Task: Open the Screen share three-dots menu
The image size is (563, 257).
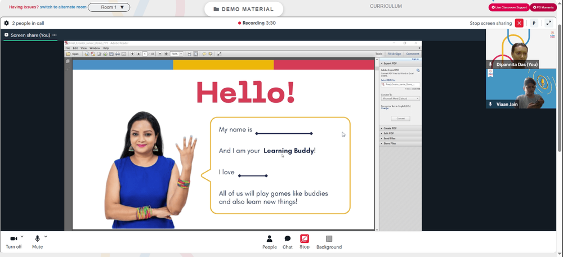Action: click(x=55, y=35)
